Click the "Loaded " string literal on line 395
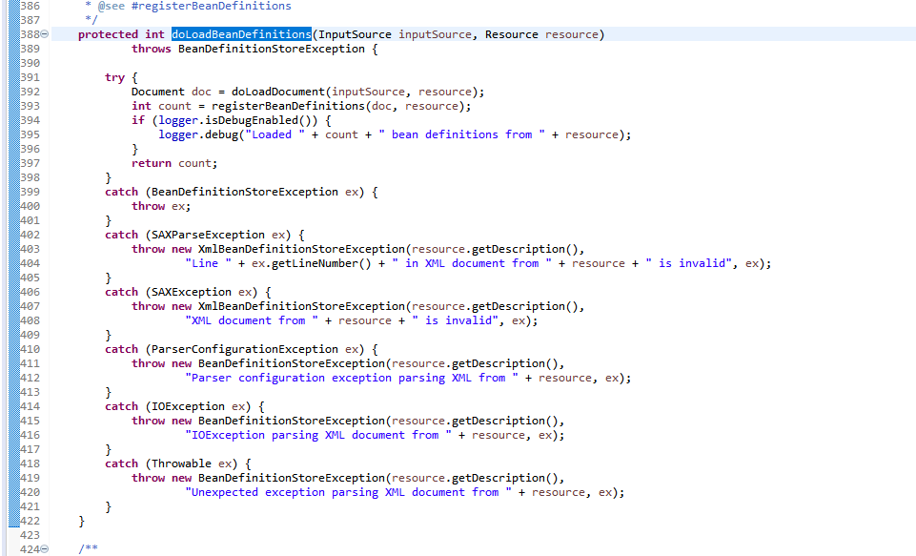Viewport: 916px width, 556px height. (x=275, y=134)
